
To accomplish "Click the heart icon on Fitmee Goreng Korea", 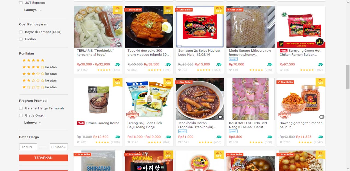I will (x=78, y=142).
